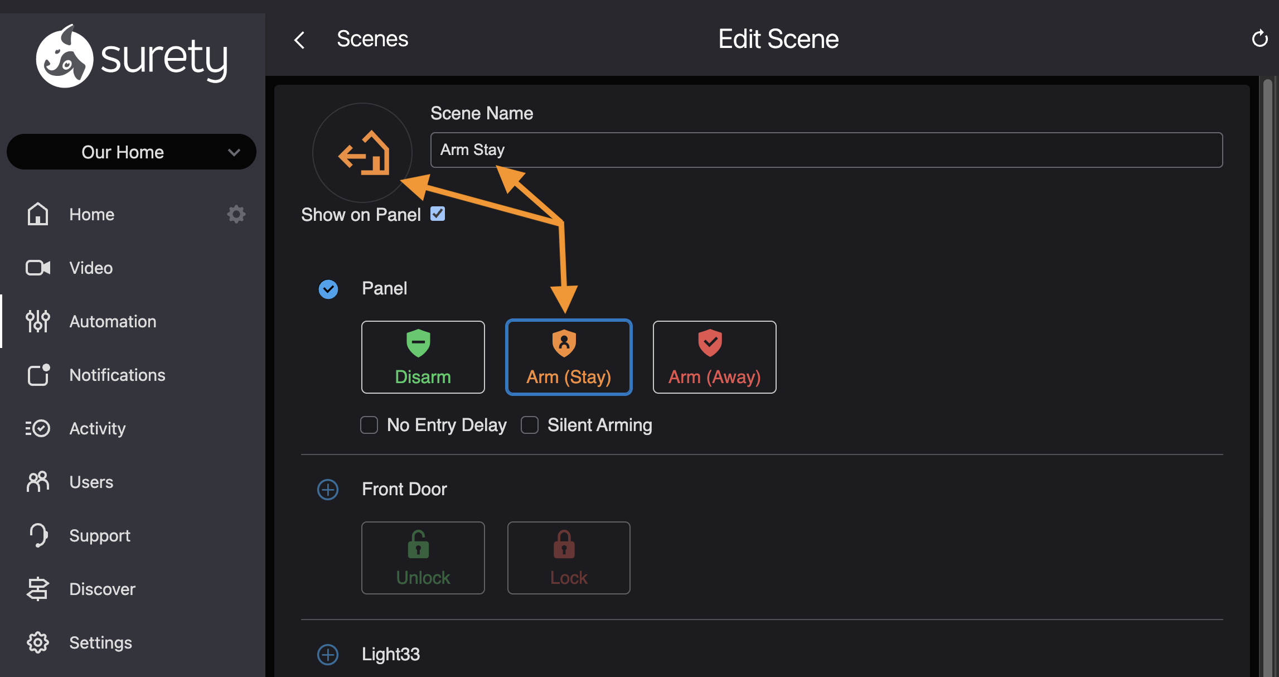Click the Surety logo
1279x677 pixels.
click(x=132, y=56)
